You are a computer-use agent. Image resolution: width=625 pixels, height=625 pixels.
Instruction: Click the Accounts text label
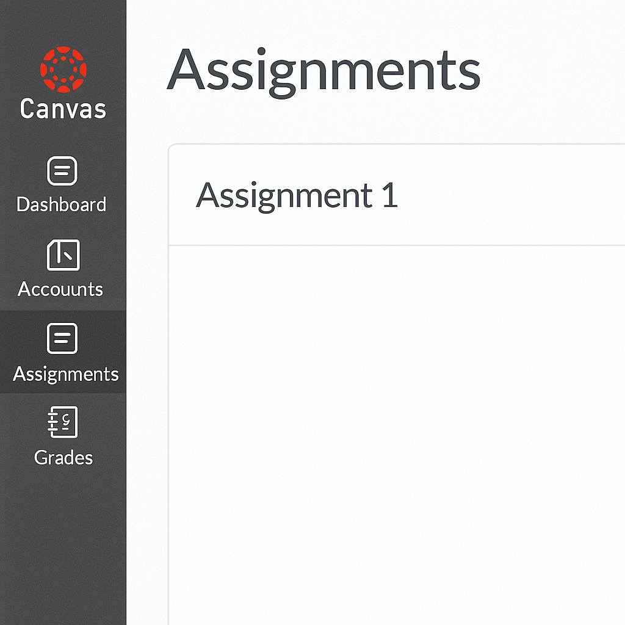61,289
